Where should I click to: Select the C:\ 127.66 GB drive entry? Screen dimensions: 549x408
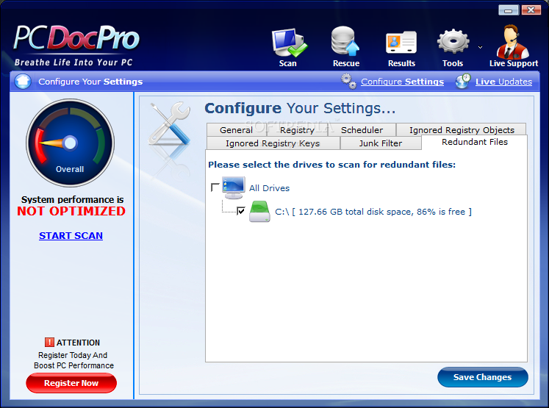[373, 212]
